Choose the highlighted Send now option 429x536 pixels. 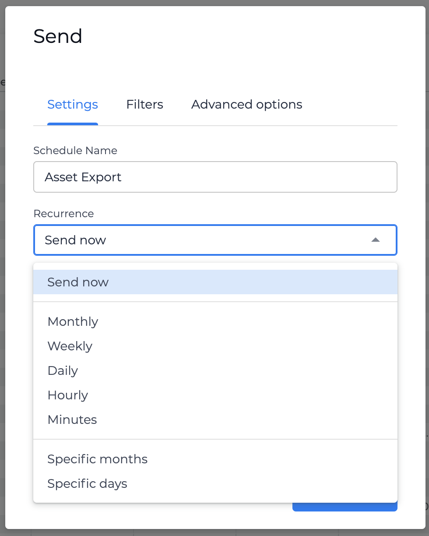click(215, 282)
